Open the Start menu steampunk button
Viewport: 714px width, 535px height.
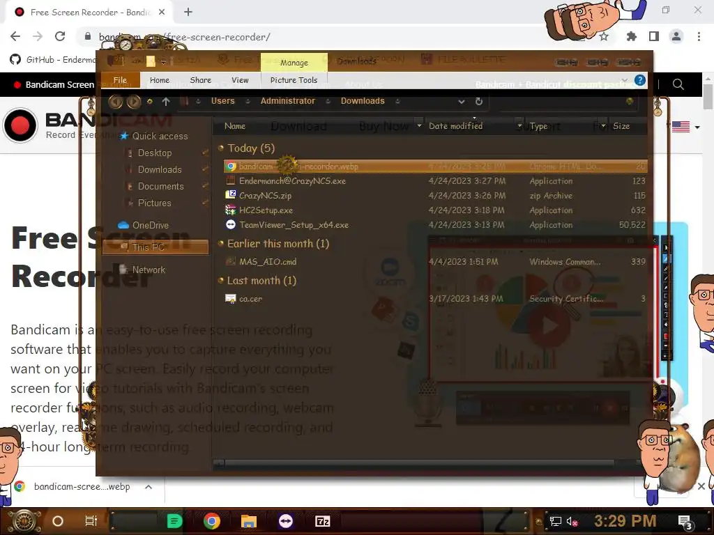[24, 521]
